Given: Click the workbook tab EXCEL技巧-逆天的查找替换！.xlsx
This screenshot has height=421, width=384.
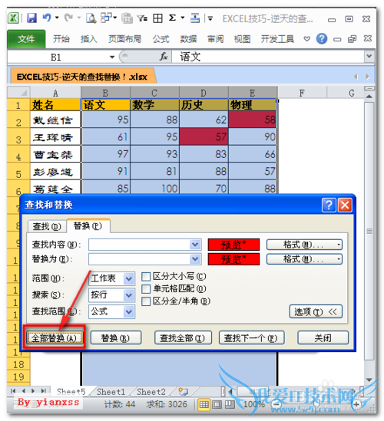Looking at the screenshot, I should pos(82,77).
